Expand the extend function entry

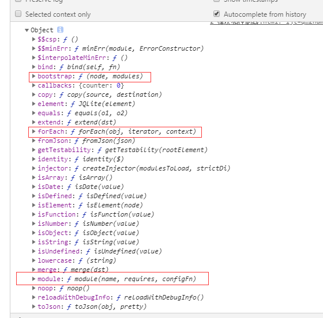coord(34,122)
